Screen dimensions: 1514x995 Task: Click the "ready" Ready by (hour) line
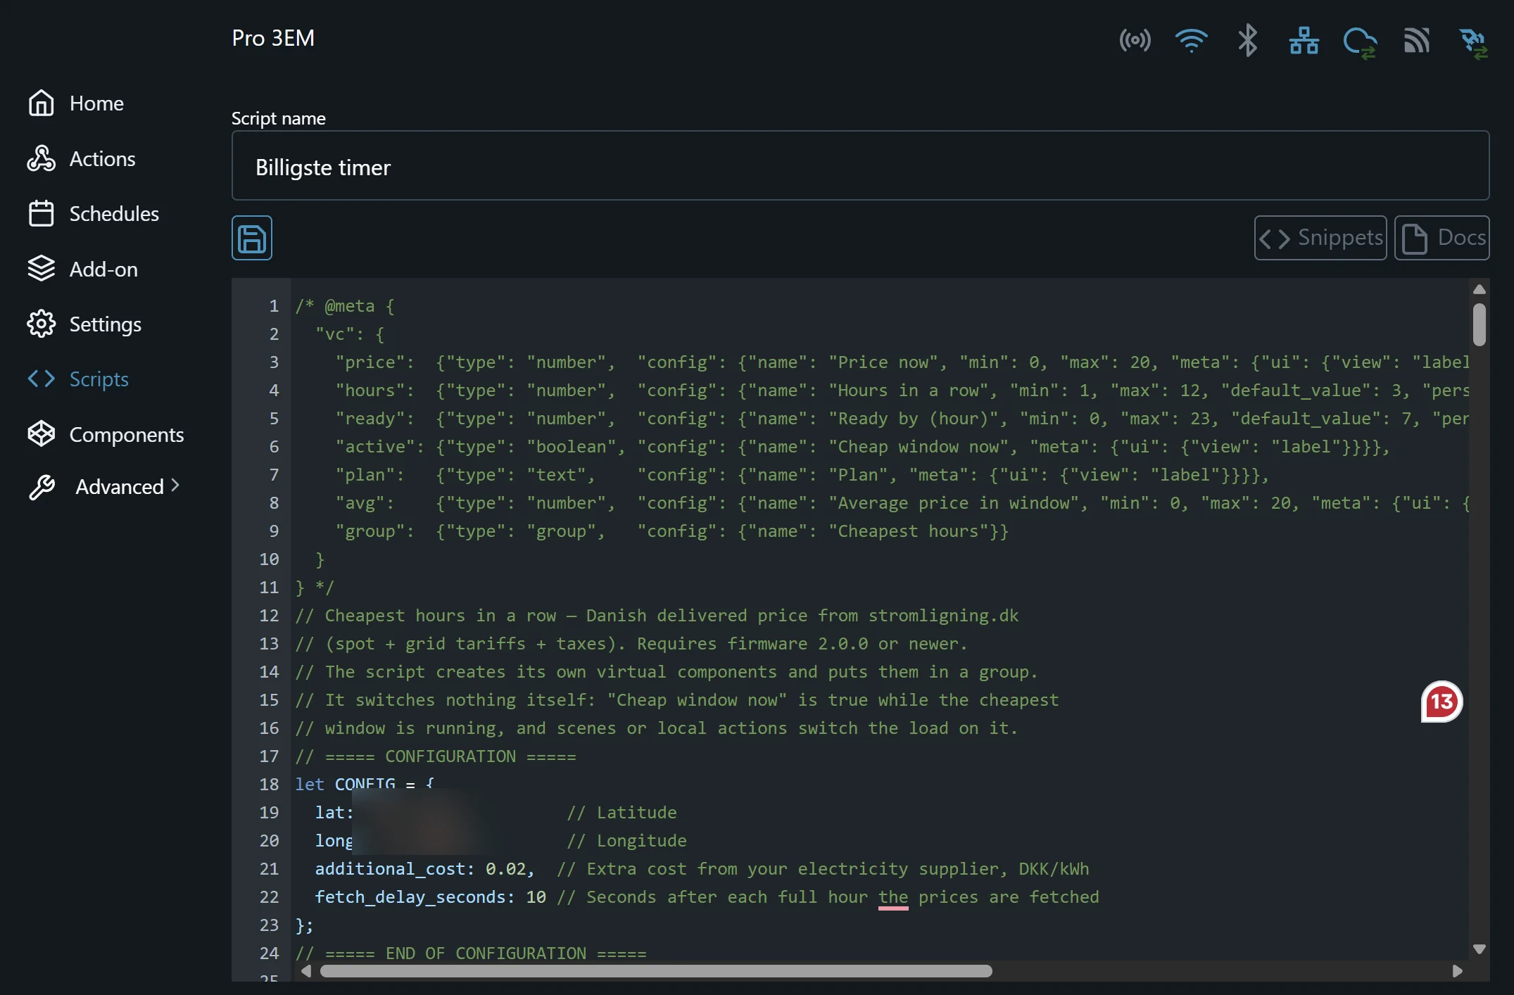(x=902, y=419)
